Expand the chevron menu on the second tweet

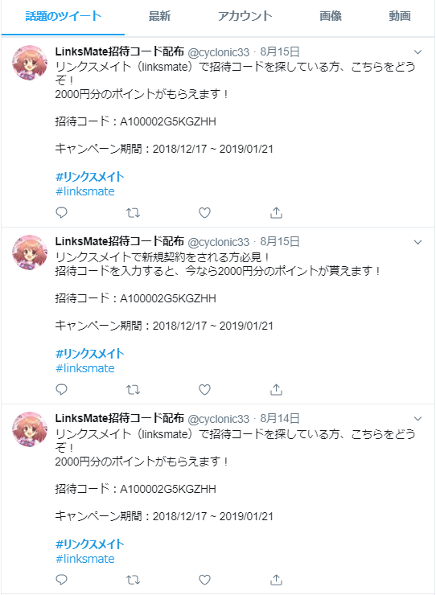point(417,242)
